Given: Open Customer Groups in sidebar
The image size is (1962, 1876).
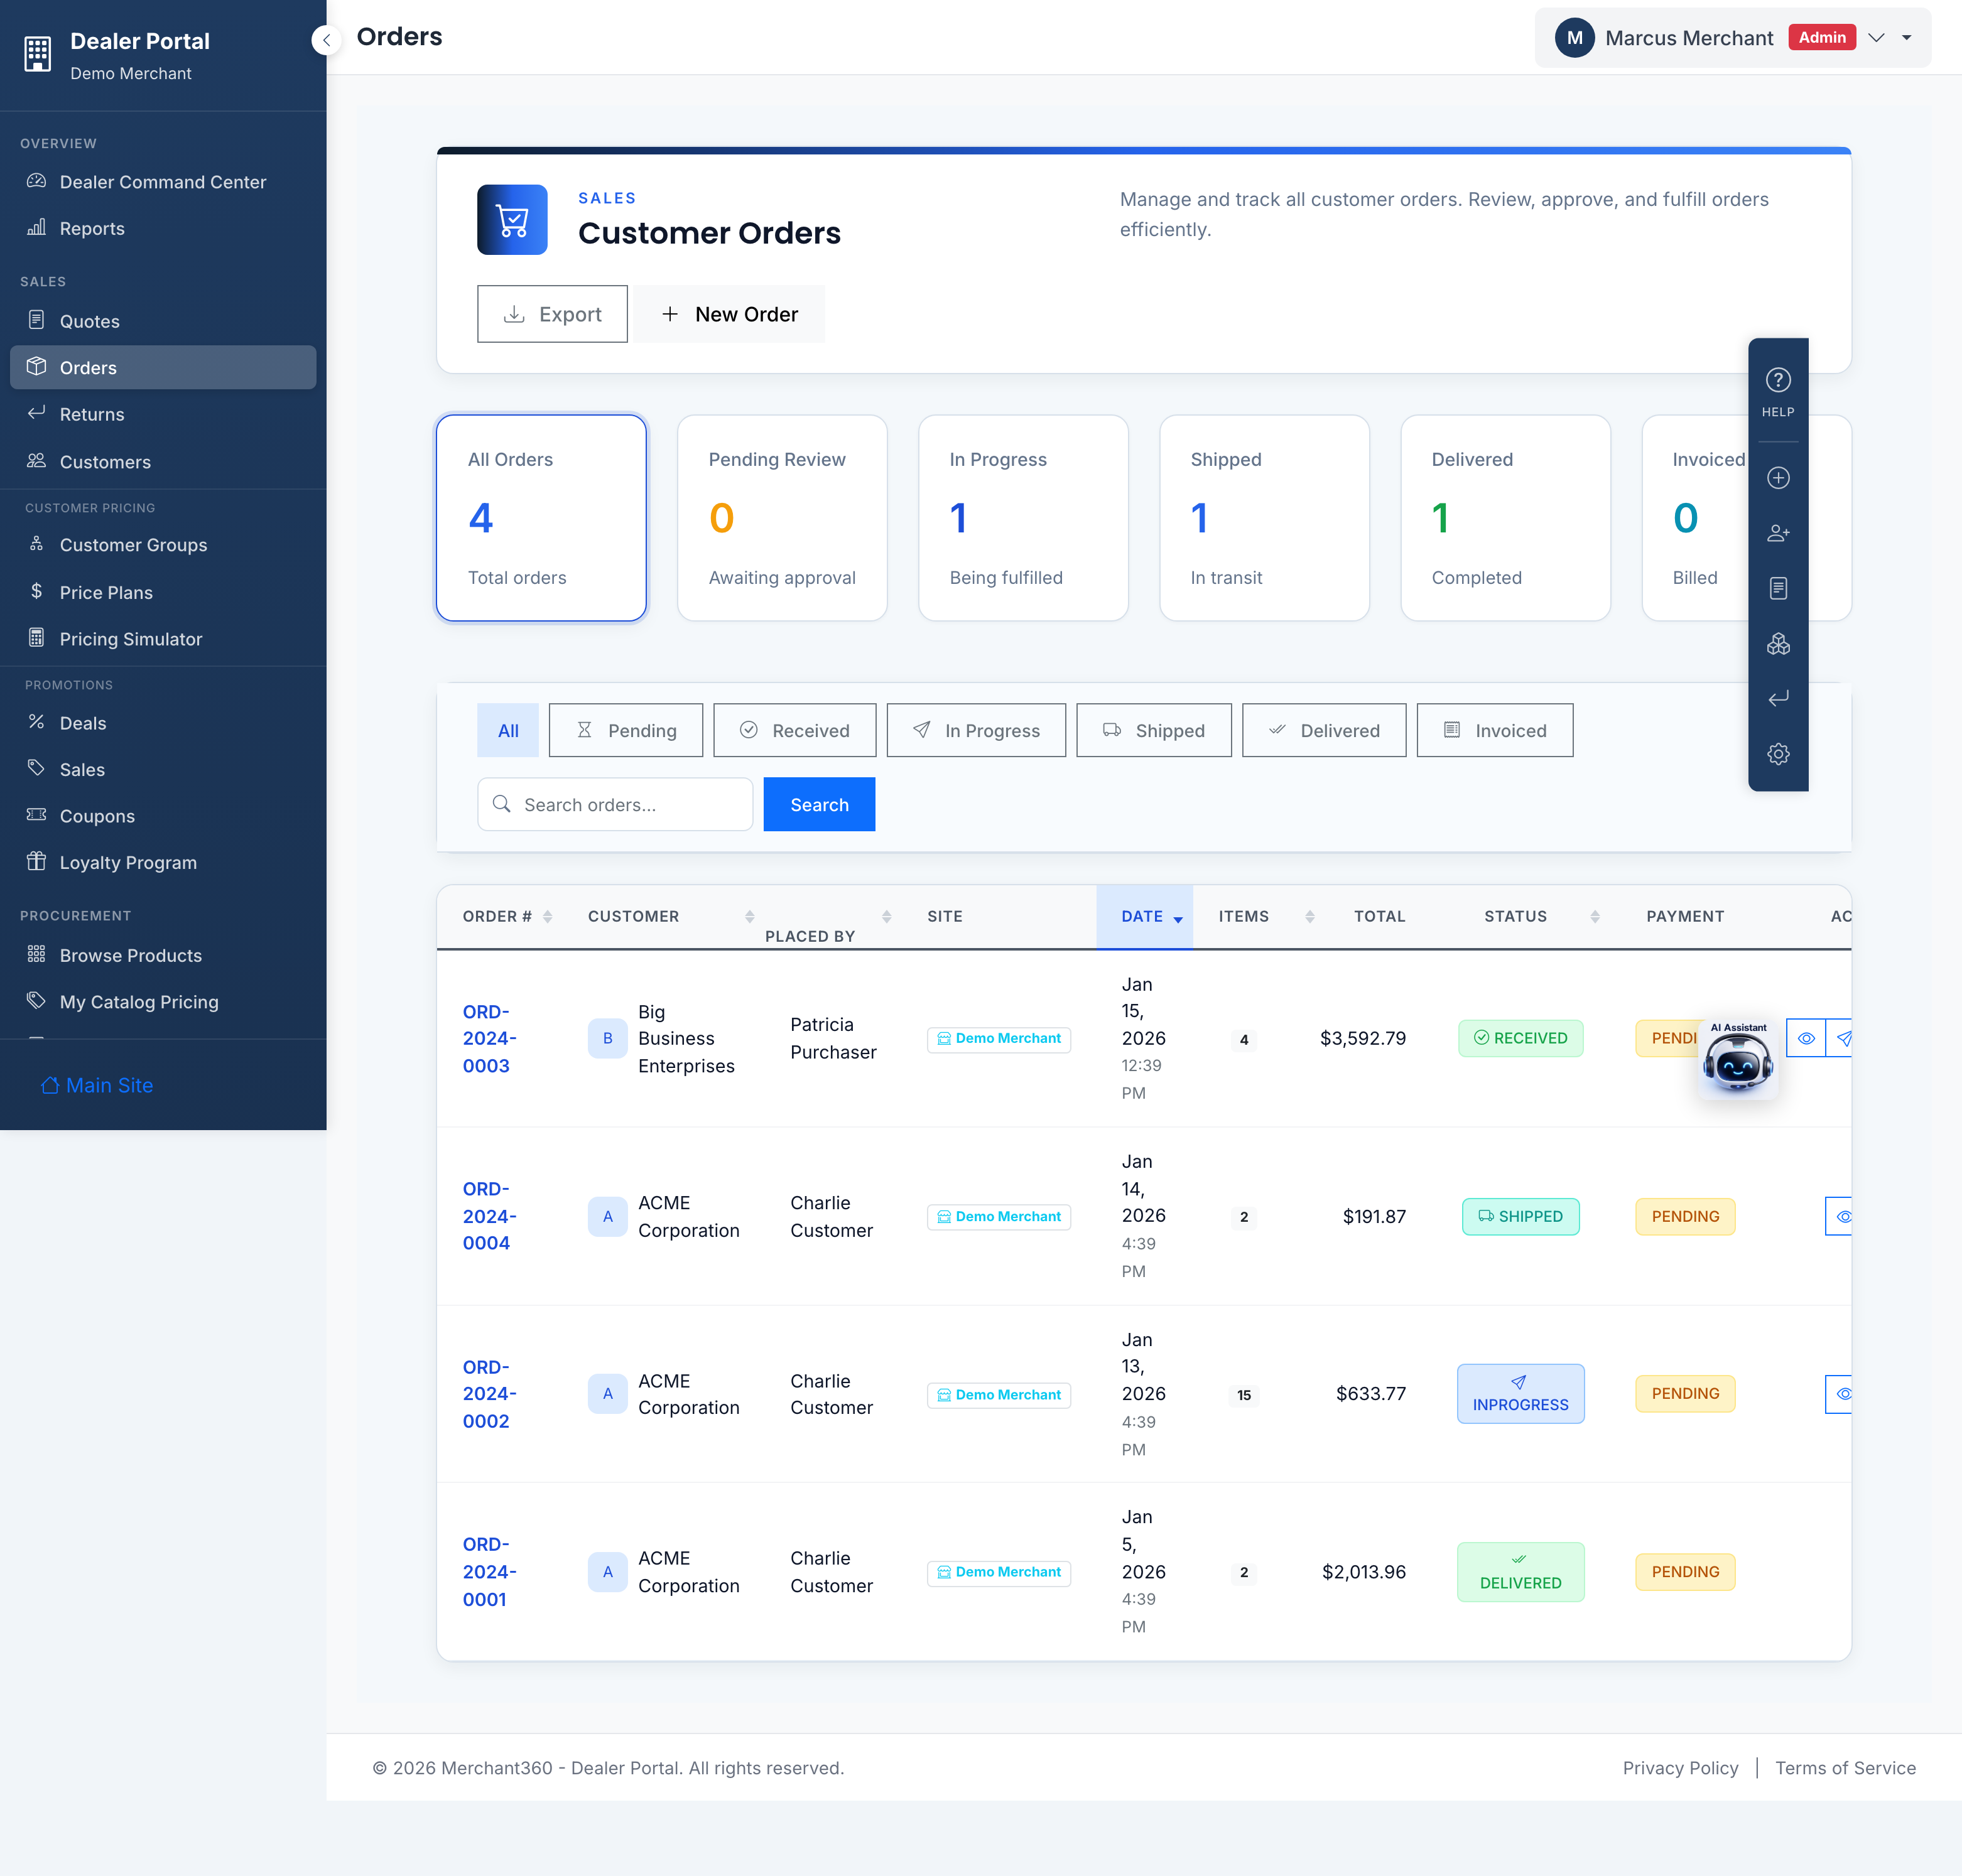Looking at the screenshot, I should pyautogui.click(x=163, y=545).
